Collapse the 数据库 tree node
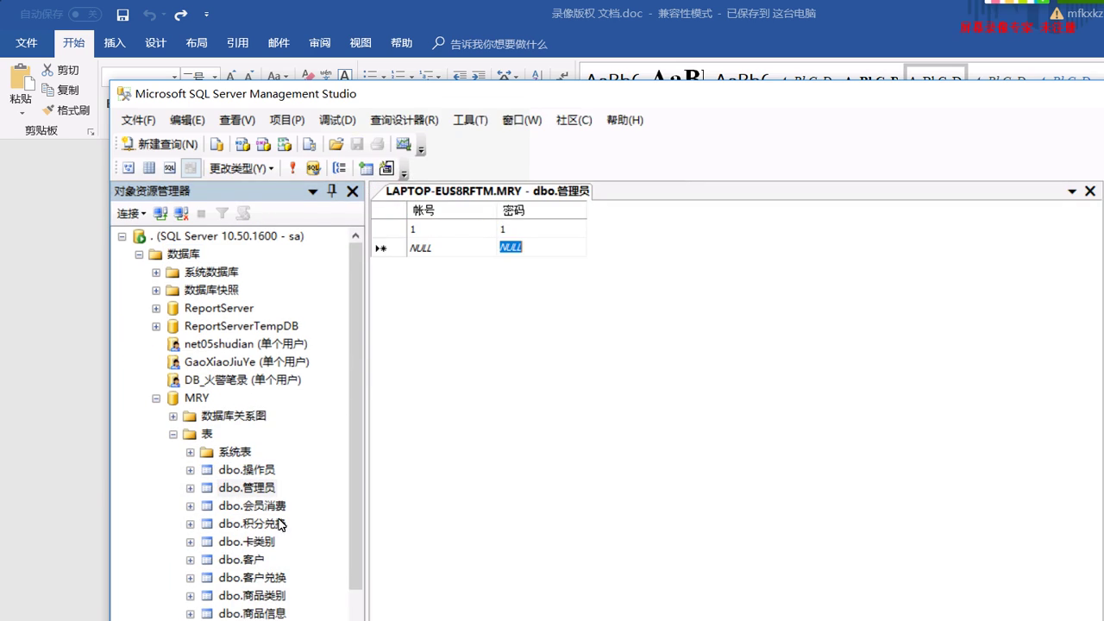This screenshot has height=621, width=1104. [139, 254]
